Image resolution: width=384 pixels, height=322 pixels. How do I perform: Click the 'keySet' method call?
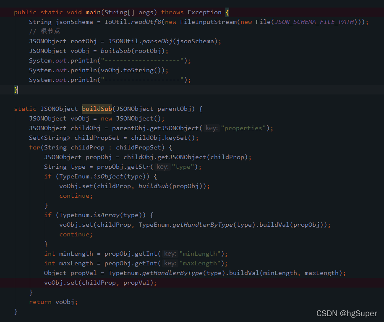176,138
